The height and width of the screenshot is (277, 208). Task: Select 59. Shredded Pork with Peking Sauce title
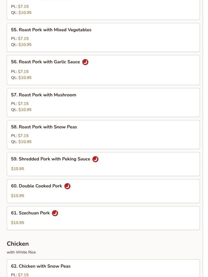tap(50, 159)
